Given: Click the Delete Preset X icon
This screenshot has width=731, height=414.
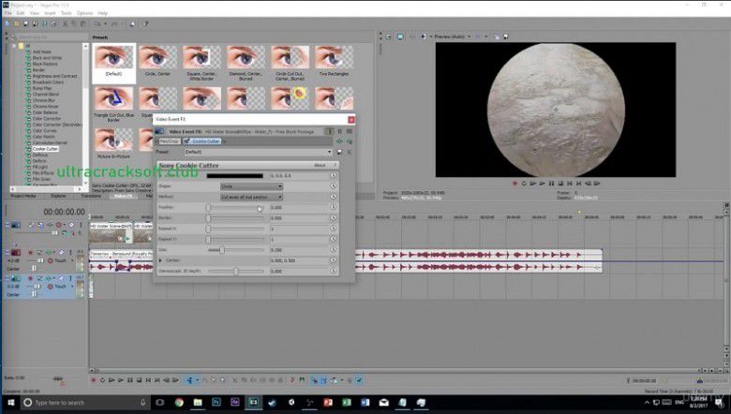Looking at the screenshot, I should 350,153.
